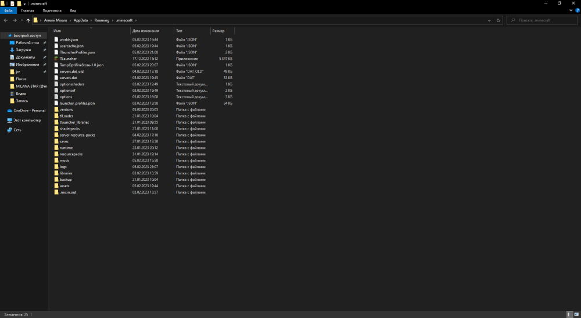Select the options text document icon
This screenshot has height=318, width=581.
coord(56,97)
